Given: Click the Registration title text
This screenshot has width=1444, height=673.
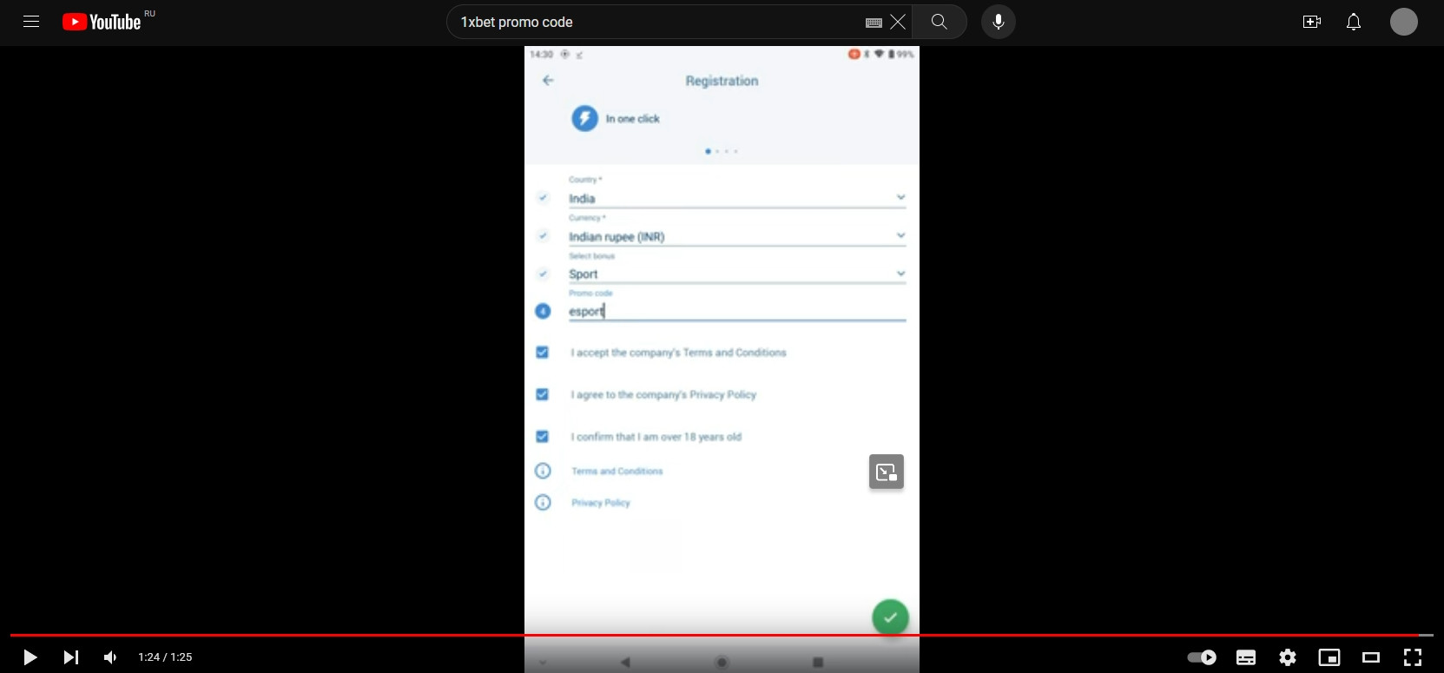Looking at the screenshot, I should pos(722,81).
